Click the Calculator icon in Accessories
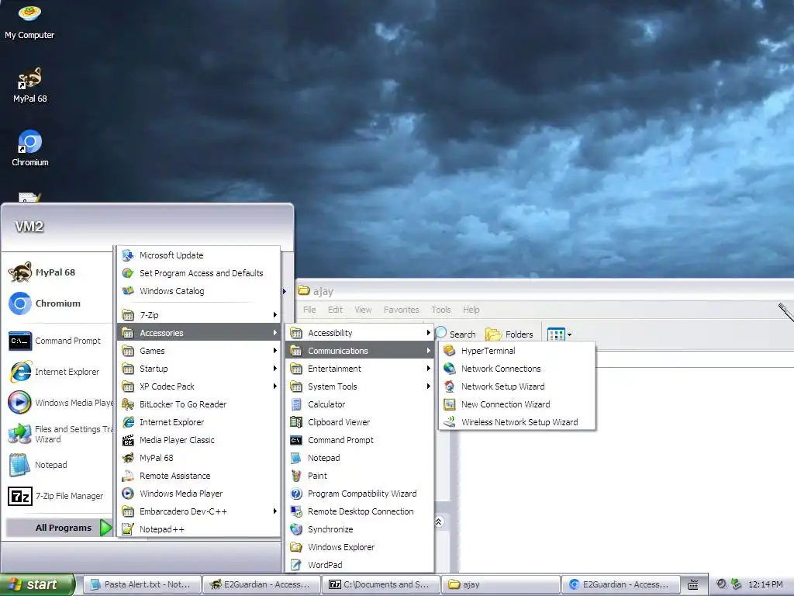 (296, 404)
